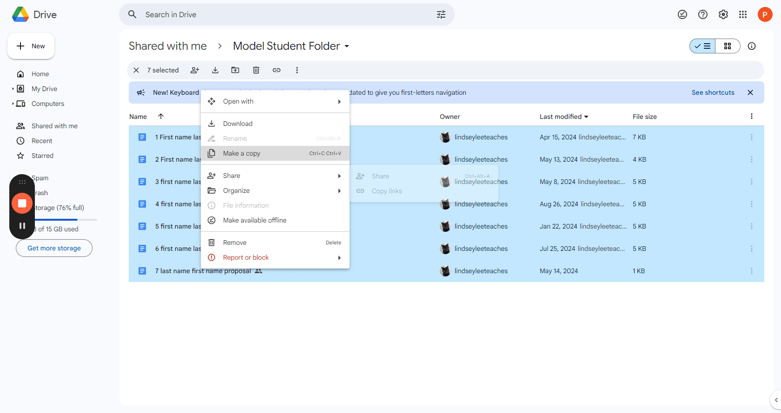
Task: Click the Copy link toolbar icon
Action: 277,70
